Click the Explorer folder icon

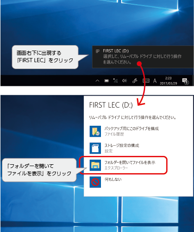pyautogui.click(x=95, y=165)
